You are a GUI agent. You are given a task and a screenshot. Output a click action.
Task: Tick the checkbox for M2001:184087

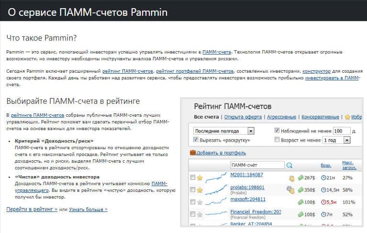(193, 178)
